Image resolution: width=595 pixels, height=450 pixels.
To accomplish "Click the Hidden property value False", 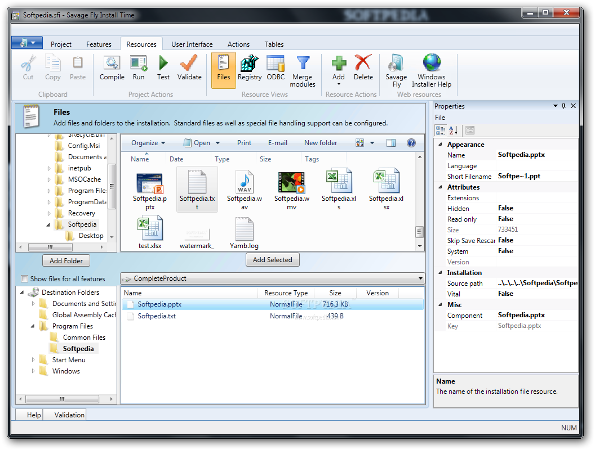I will 505,208.
